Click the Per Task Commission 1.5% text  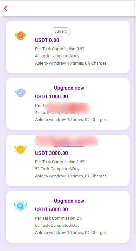coord(60,162)
